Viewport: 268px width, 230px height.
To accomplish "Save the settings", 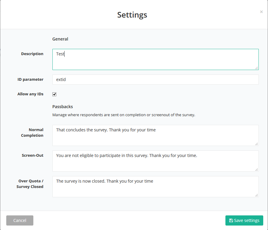I will click(x=244, y=220).
